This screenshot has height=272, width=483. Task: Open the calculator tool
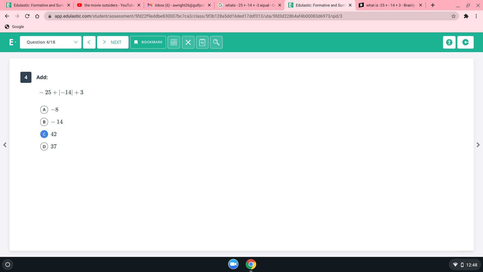[174, 42]
